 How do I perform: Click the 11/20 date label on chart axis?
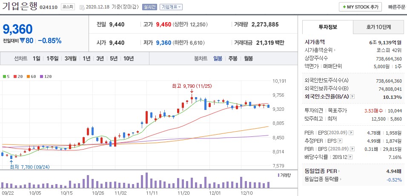click(x=183, y=193)
